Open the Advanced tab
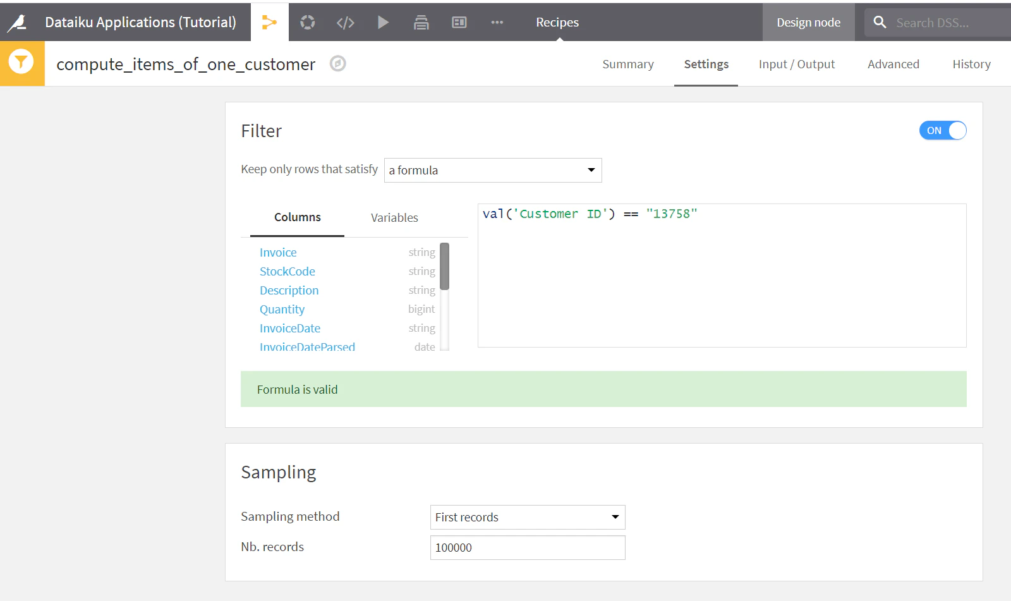 (x=893, y=64)
